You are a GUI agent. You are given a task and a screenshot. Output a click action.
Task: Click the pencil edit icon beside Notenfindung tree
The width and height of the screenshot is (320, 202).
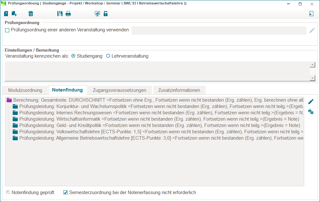(311, 102)
